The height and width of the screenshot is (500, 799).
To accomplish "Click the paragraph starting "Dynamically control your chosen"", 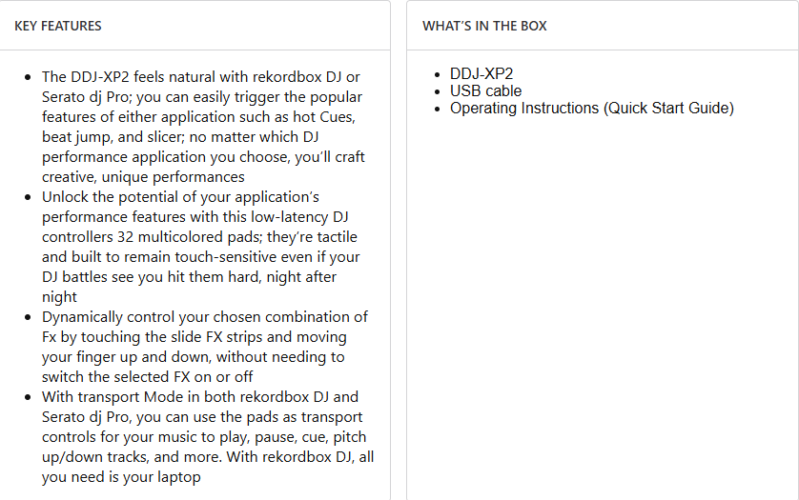I will [x=204, y=347].
